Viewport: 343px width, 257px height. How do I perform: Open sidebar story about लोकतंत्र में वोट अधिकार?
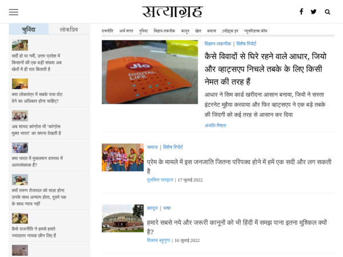pyautogui.click(x=37, y=98)
